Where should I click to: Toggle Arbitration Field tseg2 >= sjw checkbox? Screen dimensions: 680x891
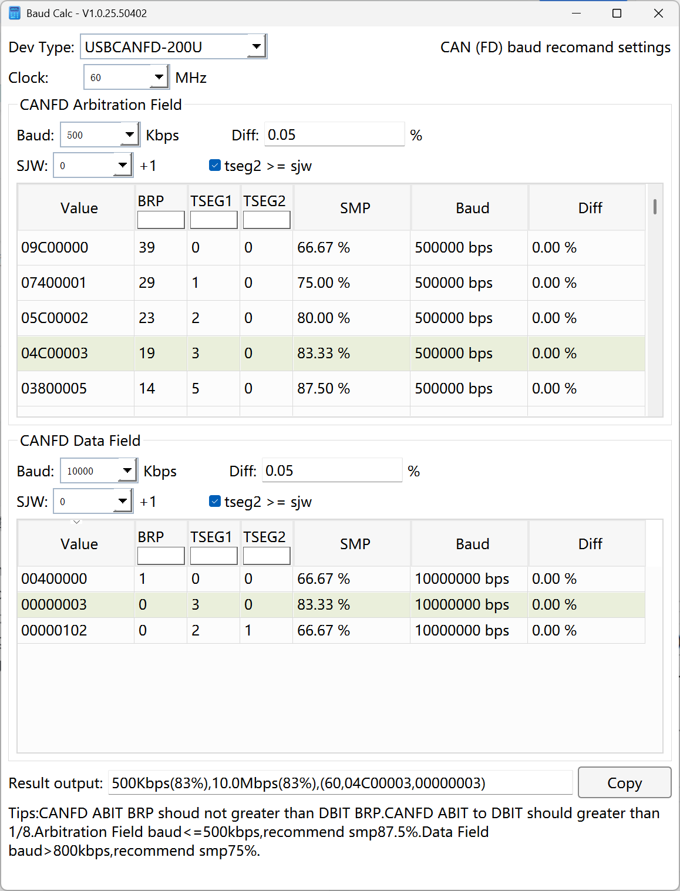coord(215,166)
